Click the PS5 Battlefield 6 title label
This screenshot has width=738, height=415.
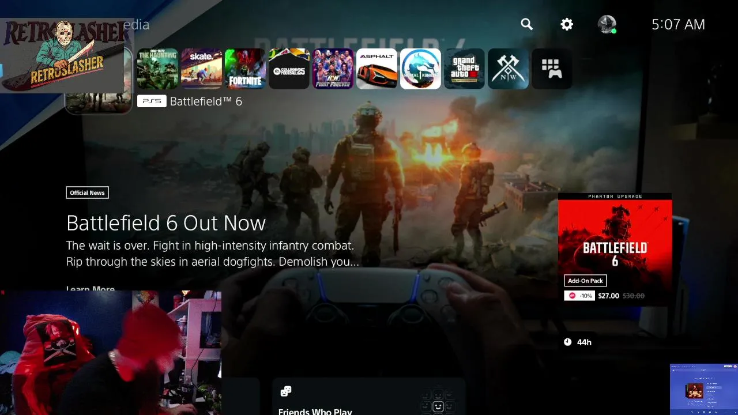[190, 101]
